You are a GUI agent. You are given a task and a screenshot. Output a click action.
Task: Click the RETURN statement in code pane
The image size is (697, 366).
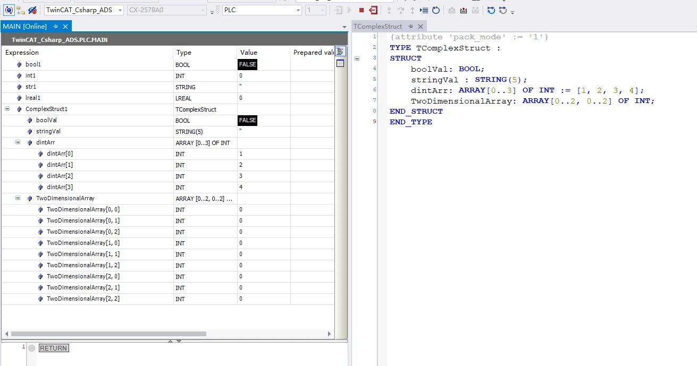coord(53,348)
